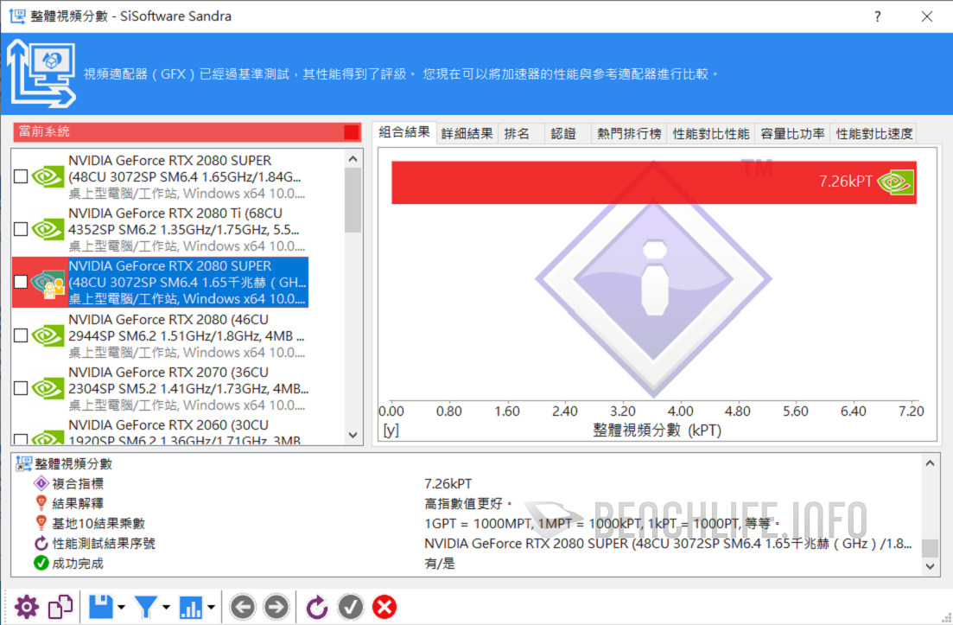Screen dimensions: 953x625
Task: Select the NVIDIA GeForce RTX 2080 Ti (68CU) entry
Action: (188, 229)
